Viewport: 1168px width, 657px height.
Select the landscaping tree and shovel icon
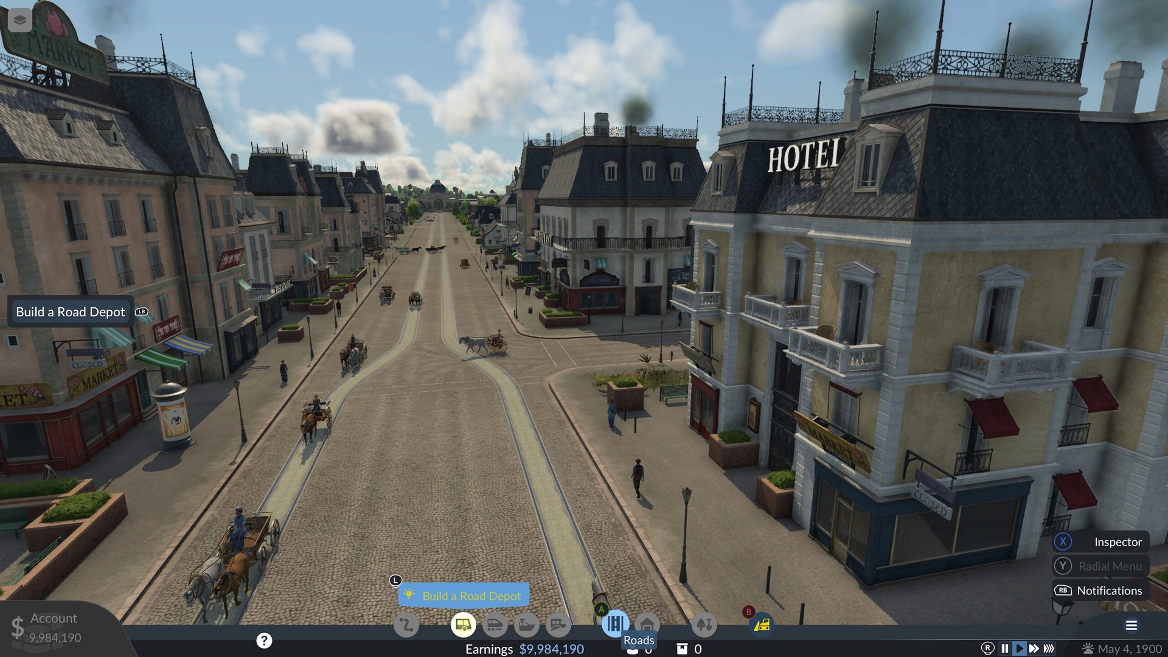pyautogui.click(x=704, y=625)
